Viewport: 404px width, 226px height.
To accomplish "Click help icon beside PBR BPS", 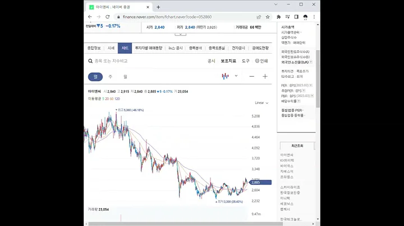I will pyautogui.click(x=312, y=96).
